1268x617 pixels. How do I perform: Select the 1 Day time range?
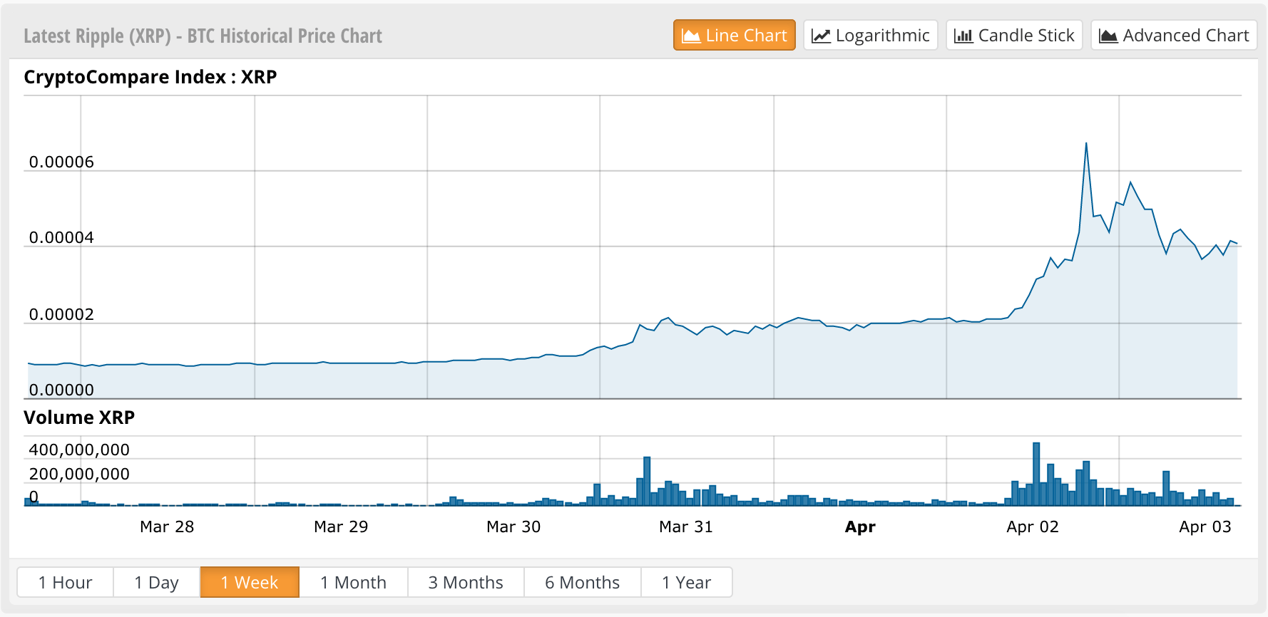coord(156,582)
